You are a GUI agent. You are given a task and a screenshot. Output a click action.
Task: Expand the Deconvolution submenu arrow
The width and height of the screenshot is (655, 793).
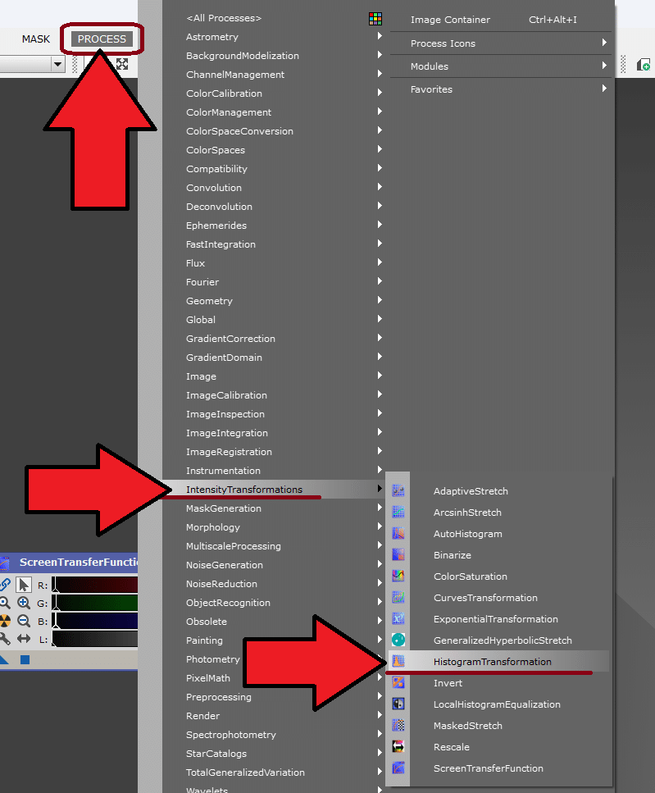380,206
